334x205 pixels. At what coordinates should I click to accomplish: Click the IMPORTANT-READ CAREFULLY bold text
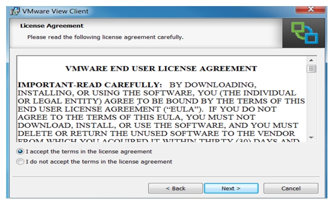[x=90, y=85]
